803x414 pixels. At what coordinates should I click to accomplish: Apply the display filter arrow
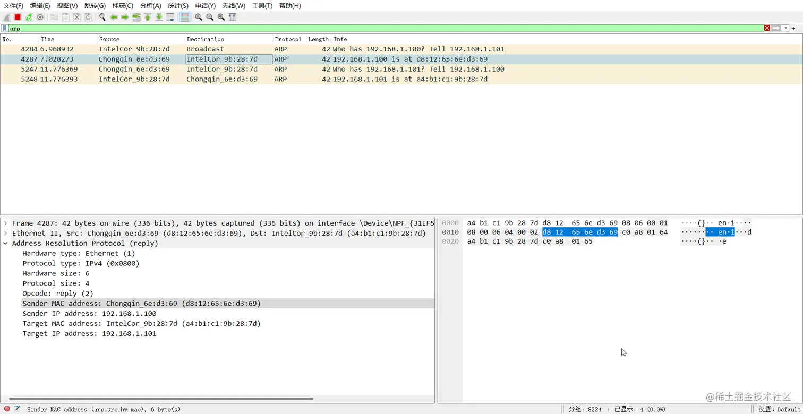[776, 28]
